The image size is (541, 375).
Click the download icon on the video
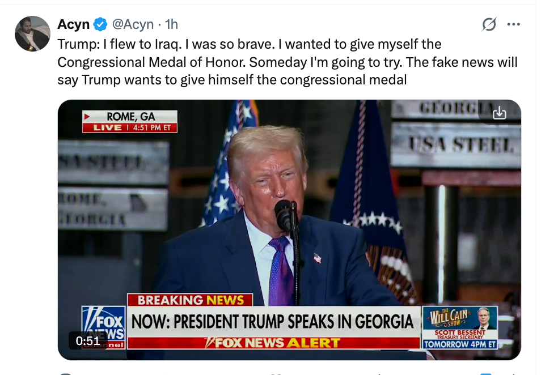(499, 113)
